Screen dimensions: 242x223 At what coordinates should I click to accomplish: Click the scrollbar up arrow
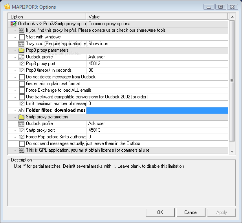pos(232,17)
